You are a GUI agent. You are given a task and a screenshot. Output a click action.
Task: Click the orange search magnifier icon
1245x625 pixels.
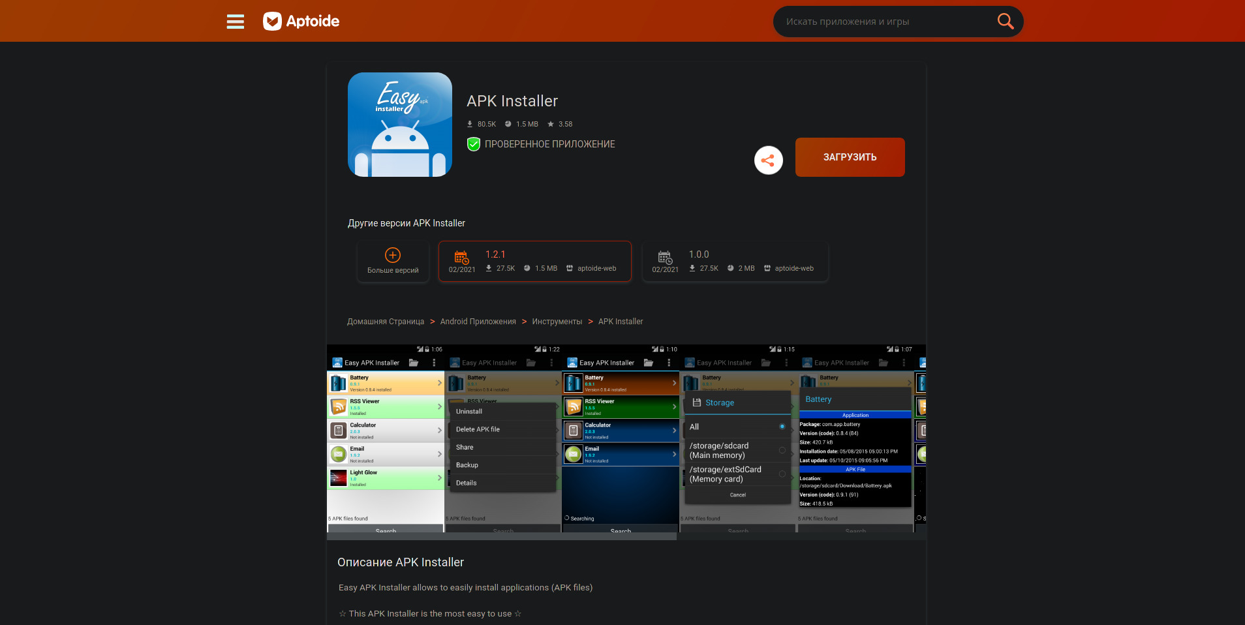(1006, 22)
